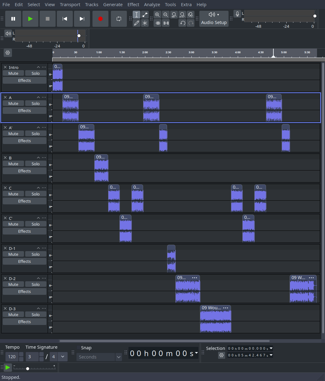Viewport: 325px width, 381px height.
Task: Adjust the playback level slider knob
Action: (79, 36)
